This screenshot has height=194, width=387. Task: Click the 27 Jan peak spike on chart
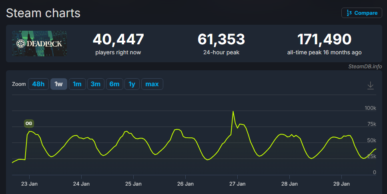pos(233,111)
